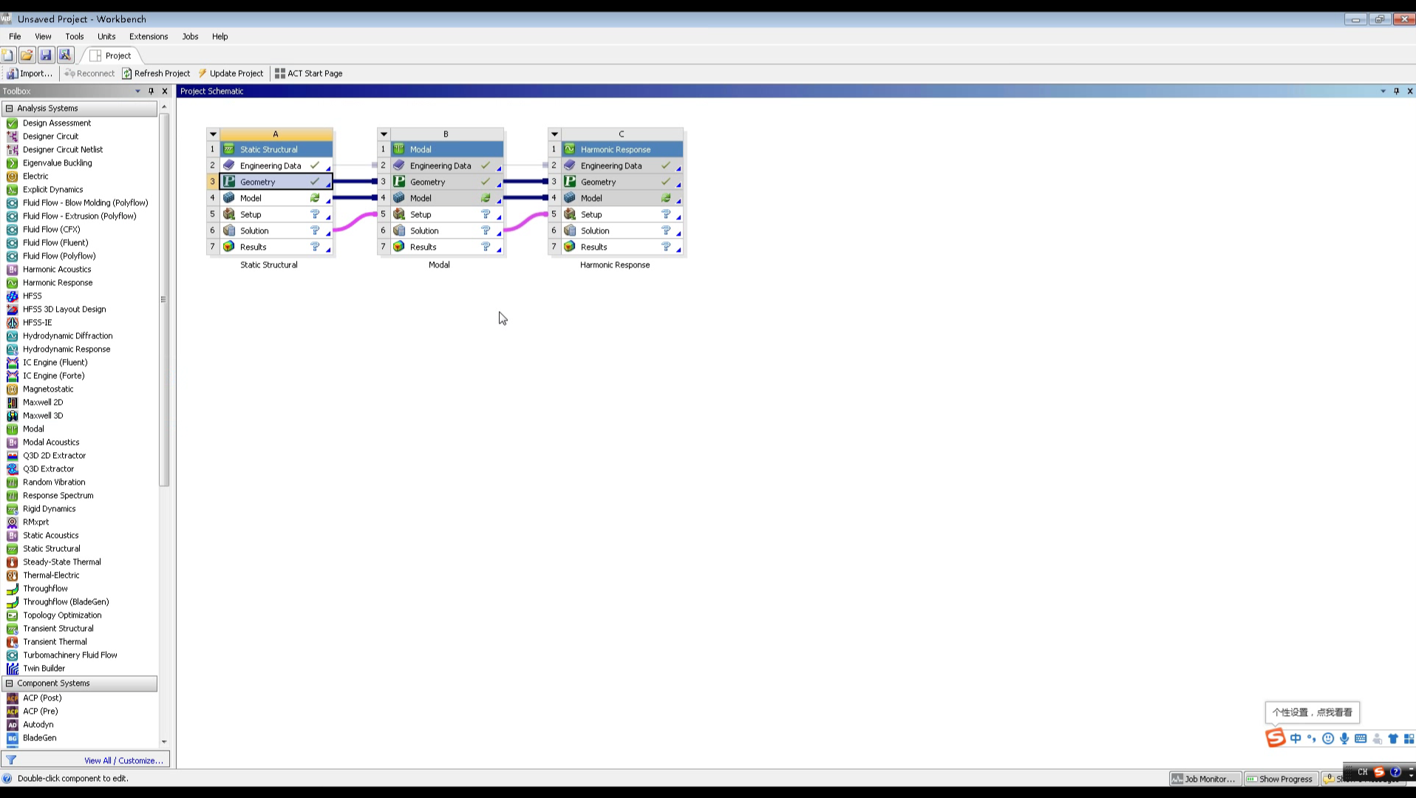Toggle Chinese/English input mode in Sogou bar

[1296, 739]
